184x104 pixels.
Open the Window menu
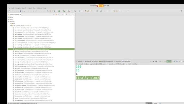[39, 8]
